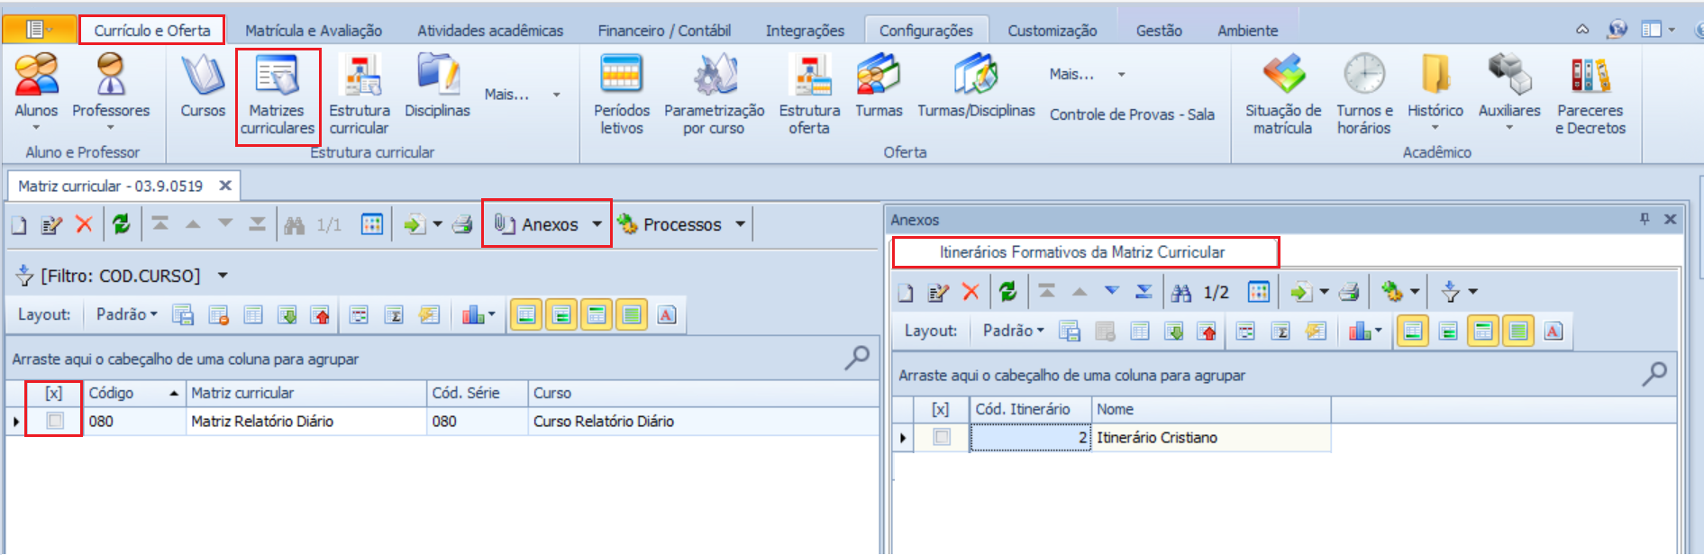Screen dimensions: 1704x555
Task: Open the Turmas/Disciplinas ribbon icon
Action: [x=976, y=86]
